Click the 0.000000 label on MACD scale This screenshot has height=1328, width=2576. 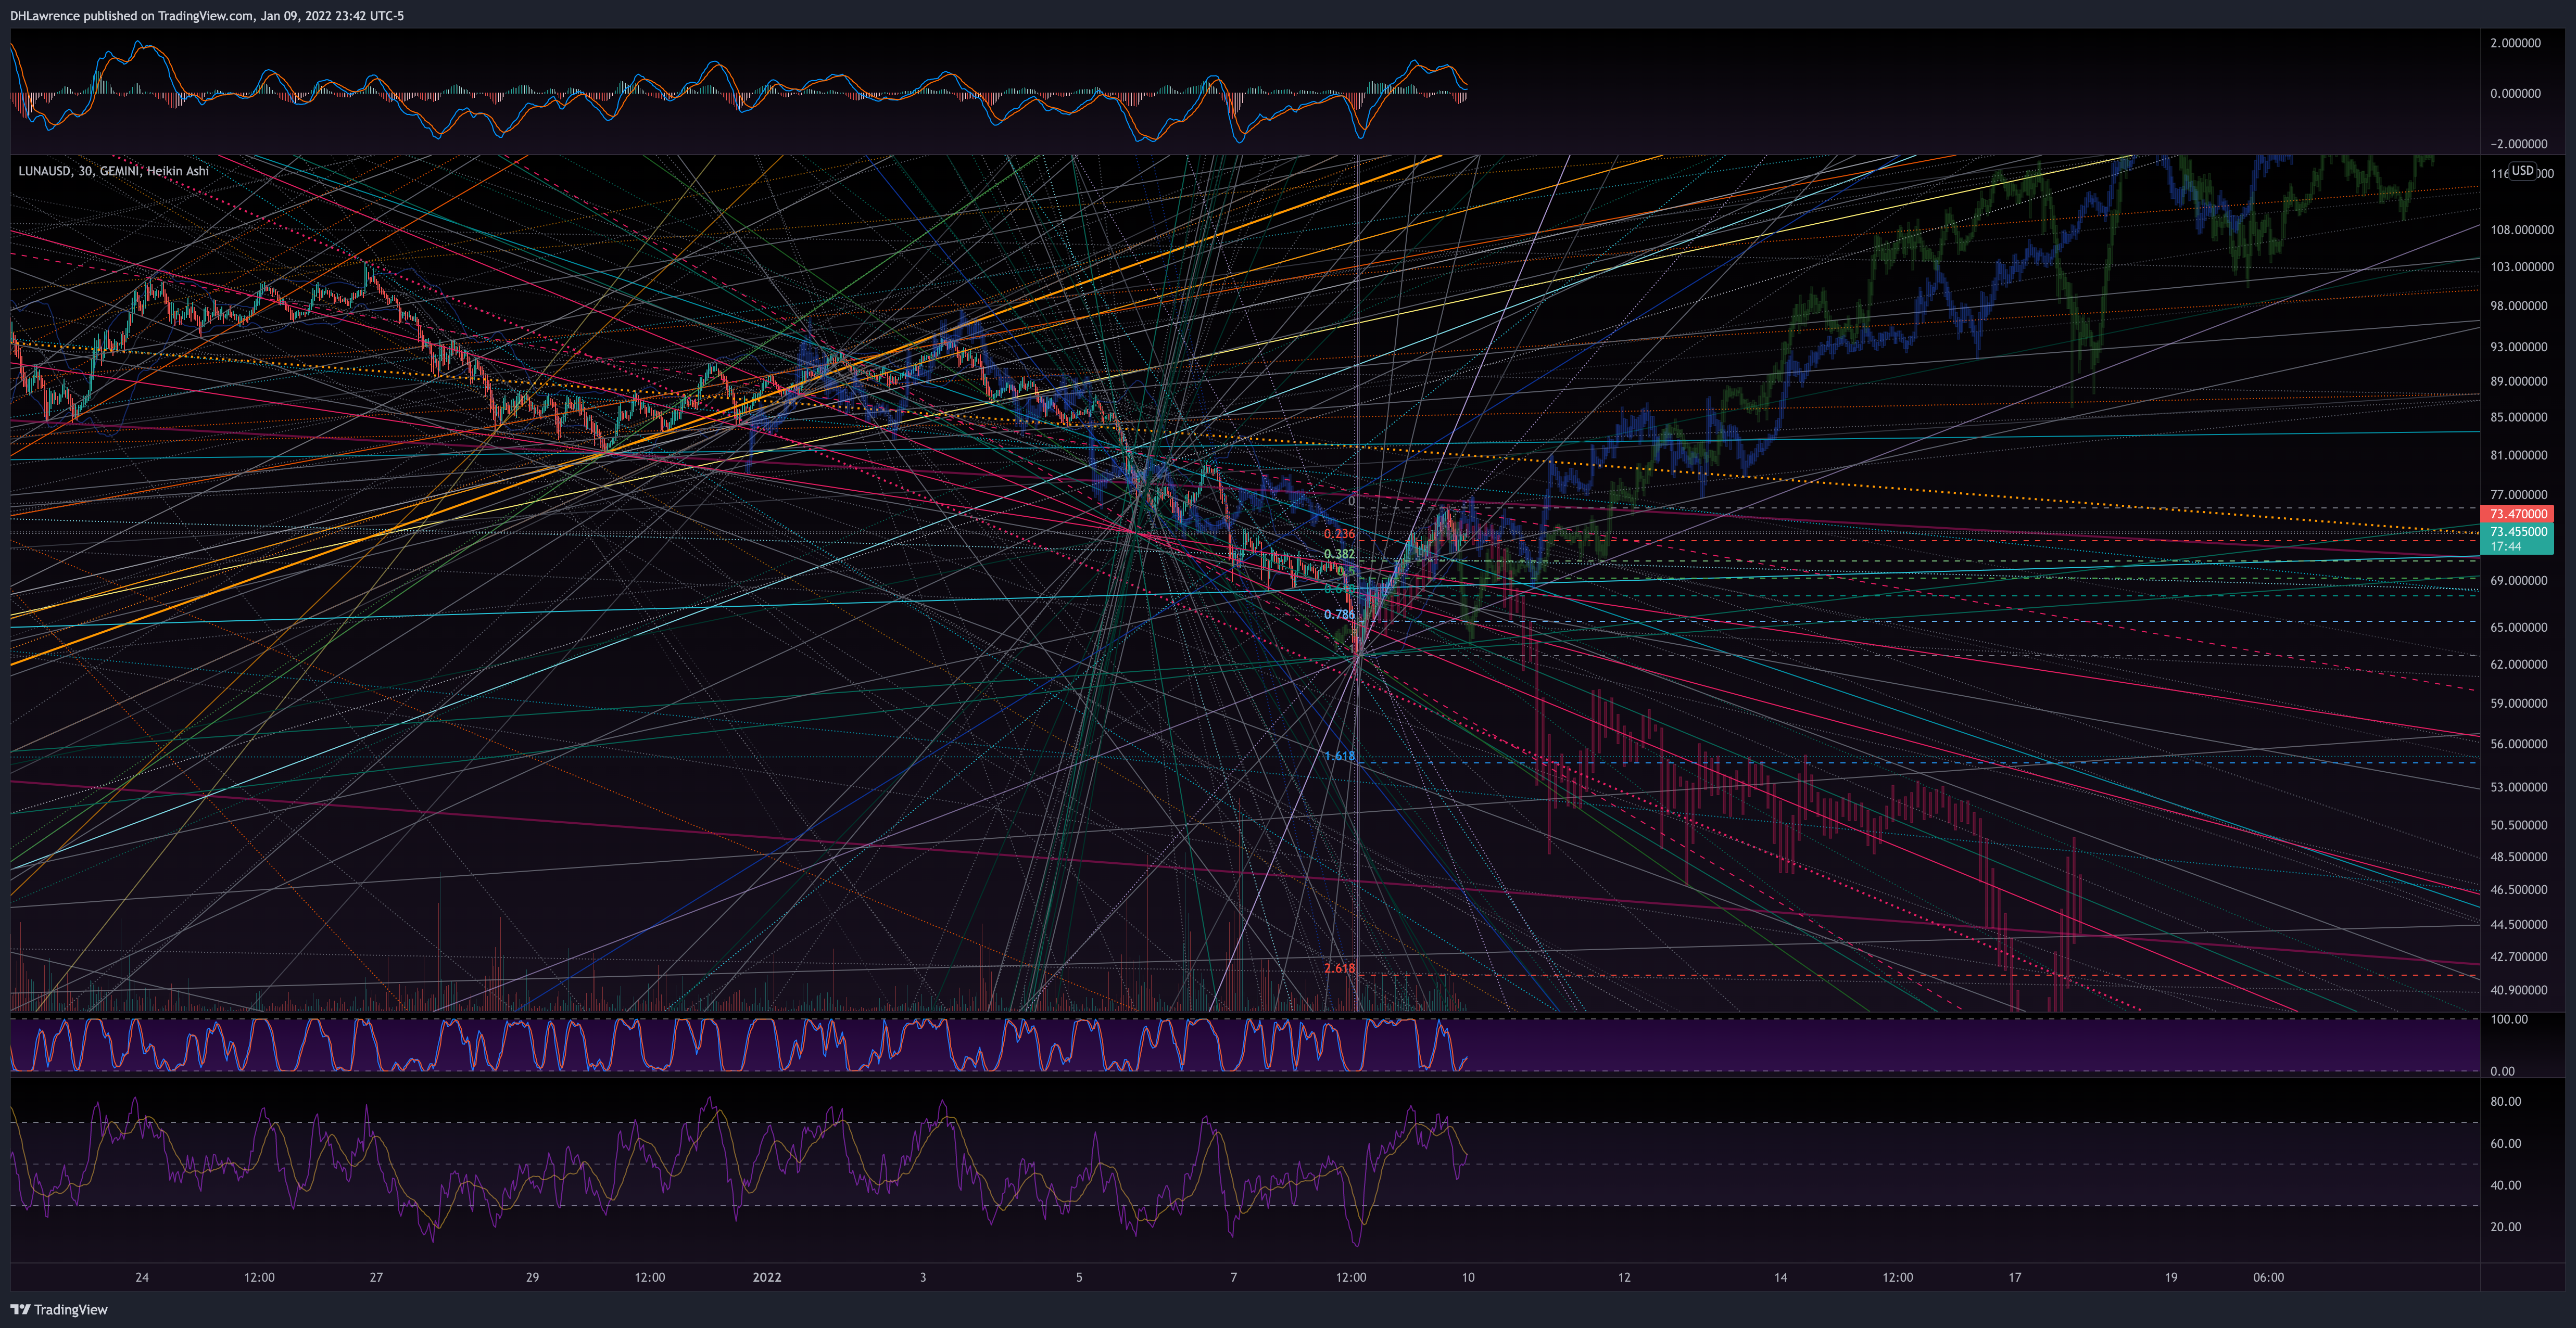(2515, 93)
